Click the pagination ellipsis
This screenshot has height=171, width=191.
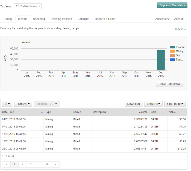click(x=39, y=164)
